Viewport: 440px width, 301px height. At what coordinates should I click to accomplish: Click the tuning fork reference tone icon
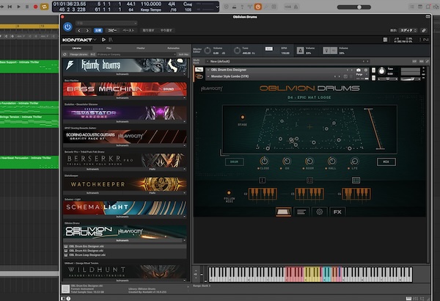tap(326, 51)
